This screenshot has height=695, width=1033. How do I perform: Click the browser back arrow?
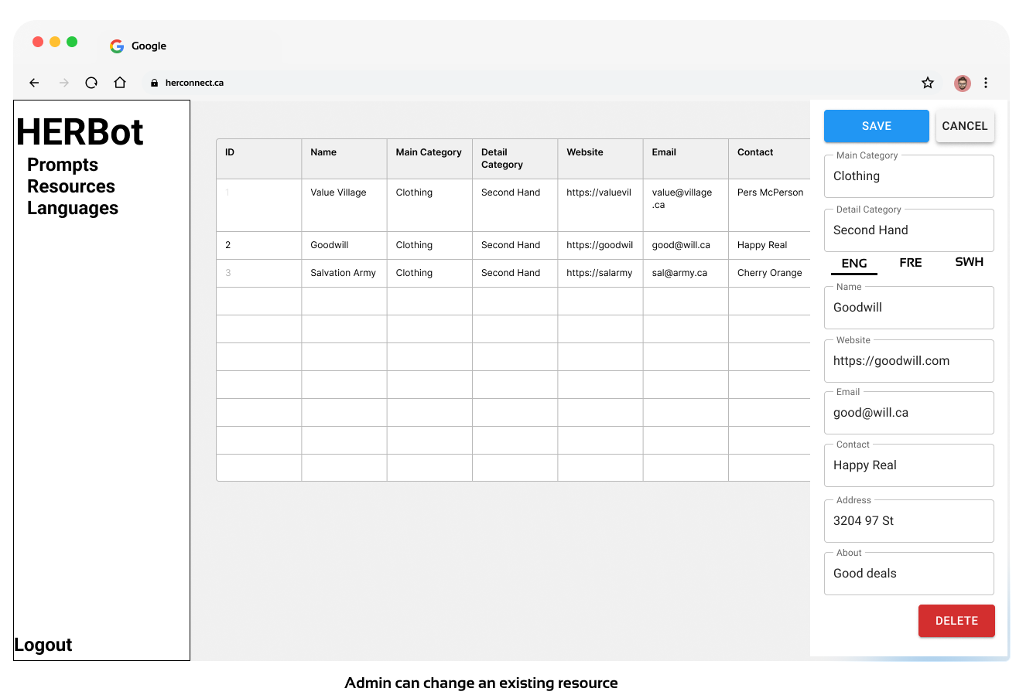click(x=34, y=83)
